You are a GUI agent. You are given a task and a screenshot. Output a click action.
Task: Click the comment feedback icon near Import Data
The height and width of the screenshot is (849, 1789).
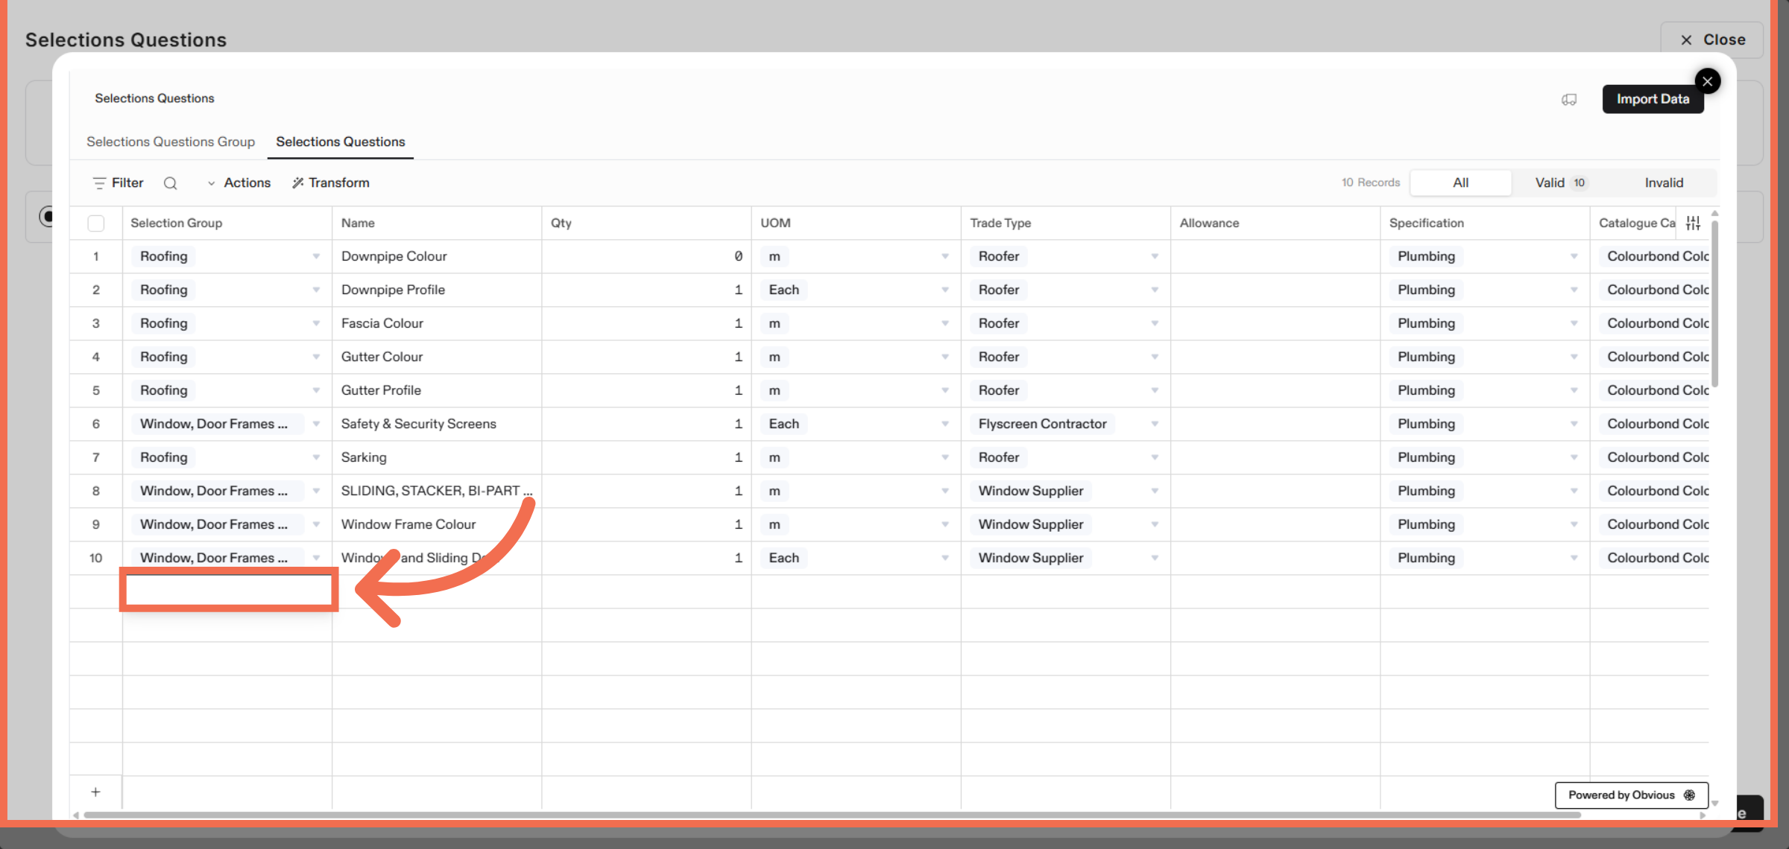coord(1569,99)
